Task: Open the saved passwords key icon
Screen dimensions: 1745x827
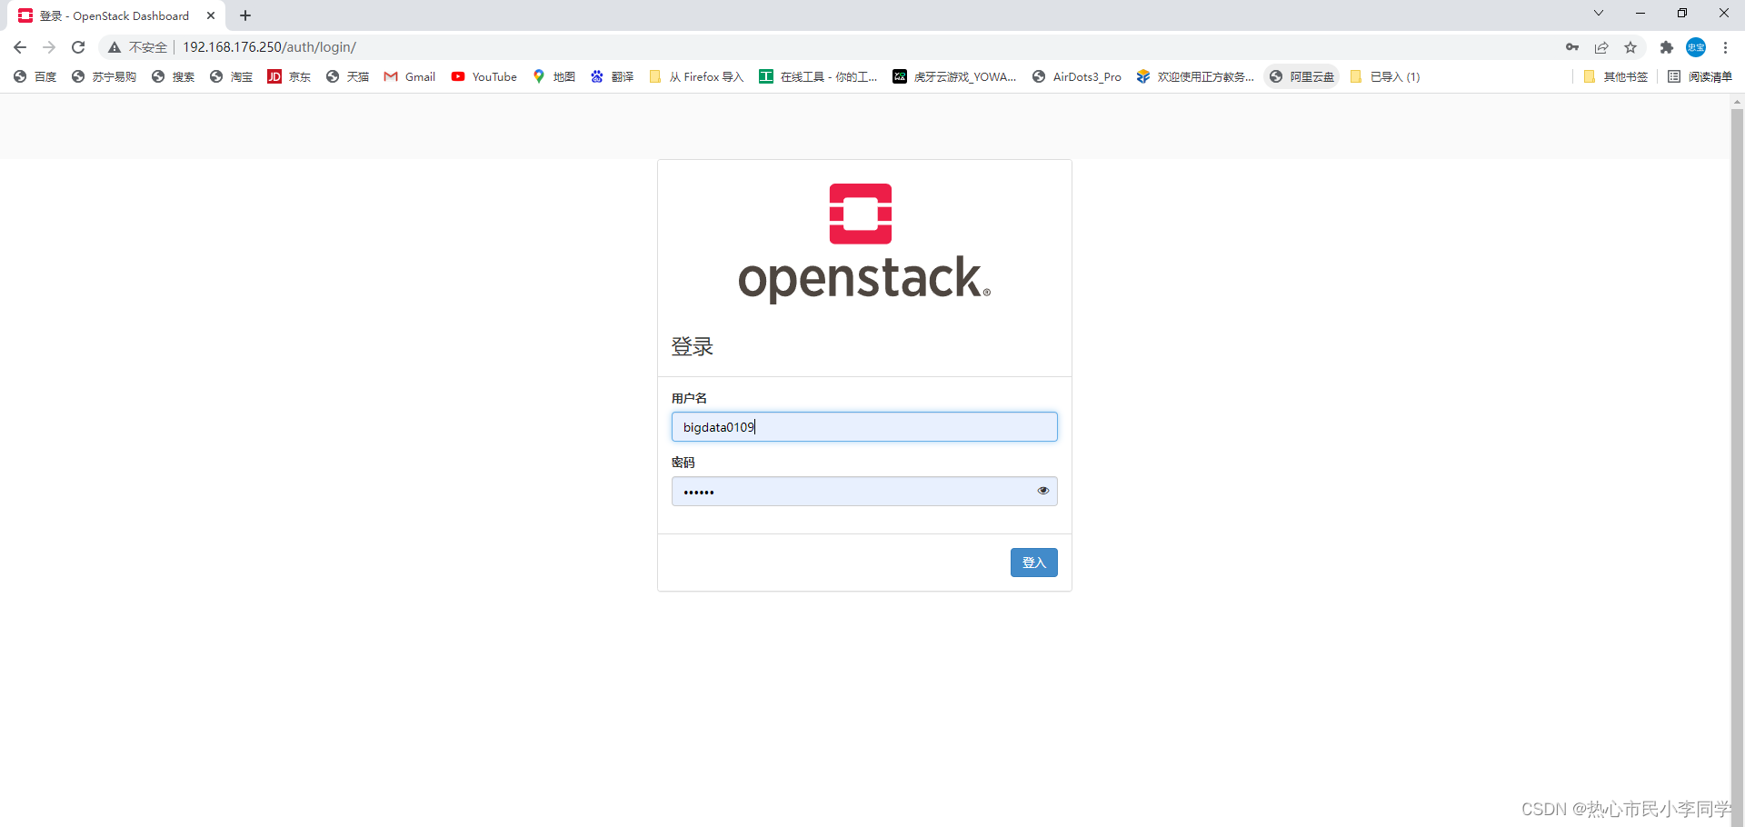Action: (x=1572, y=47)
